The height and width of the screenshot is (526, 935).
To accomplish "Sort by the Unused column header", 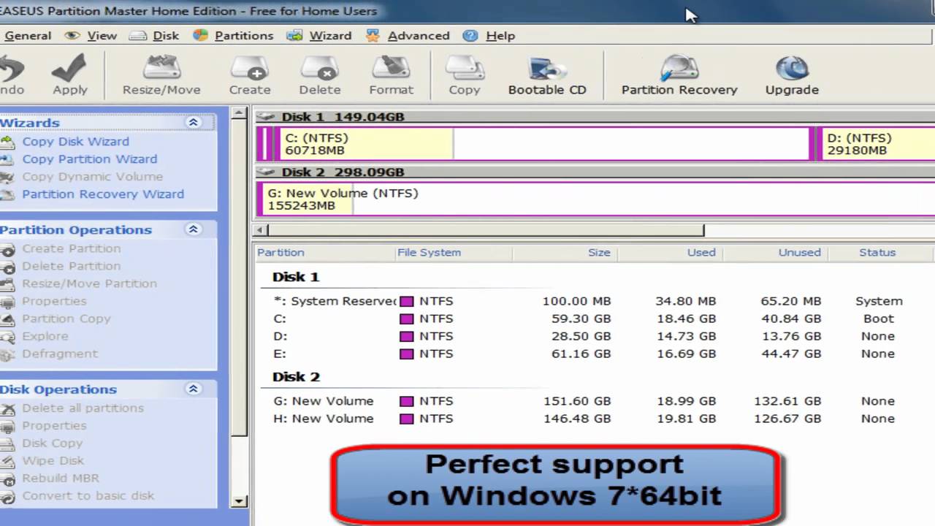I will (x=775, y=252).
